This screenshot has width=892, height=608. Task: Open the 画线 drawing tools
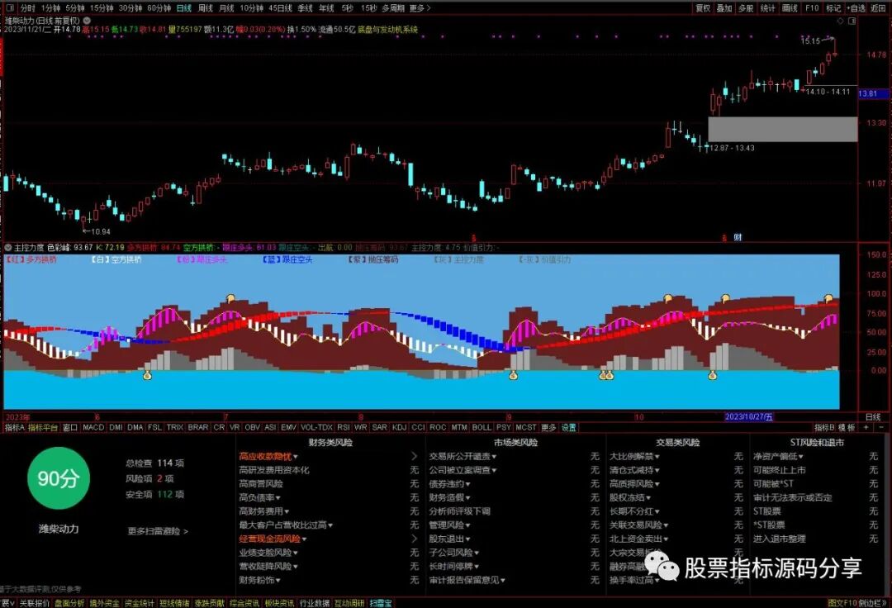790,8
